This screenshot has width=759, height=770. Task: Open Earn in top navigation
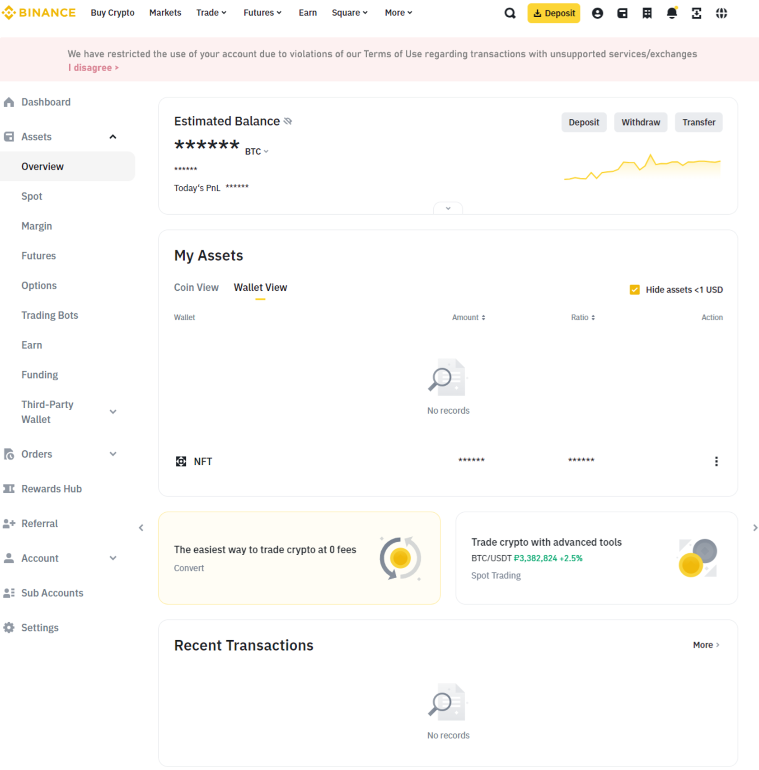pos(308,13)
